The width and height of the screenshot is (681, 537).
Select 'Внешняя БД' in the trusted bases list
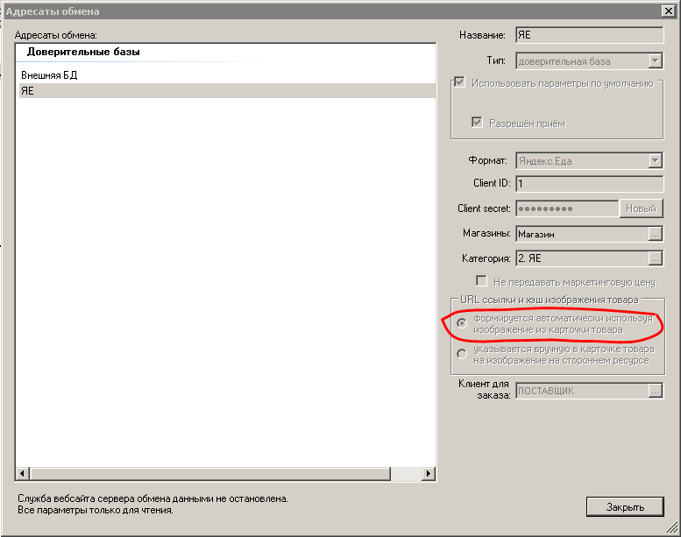[x=49, y=75]
